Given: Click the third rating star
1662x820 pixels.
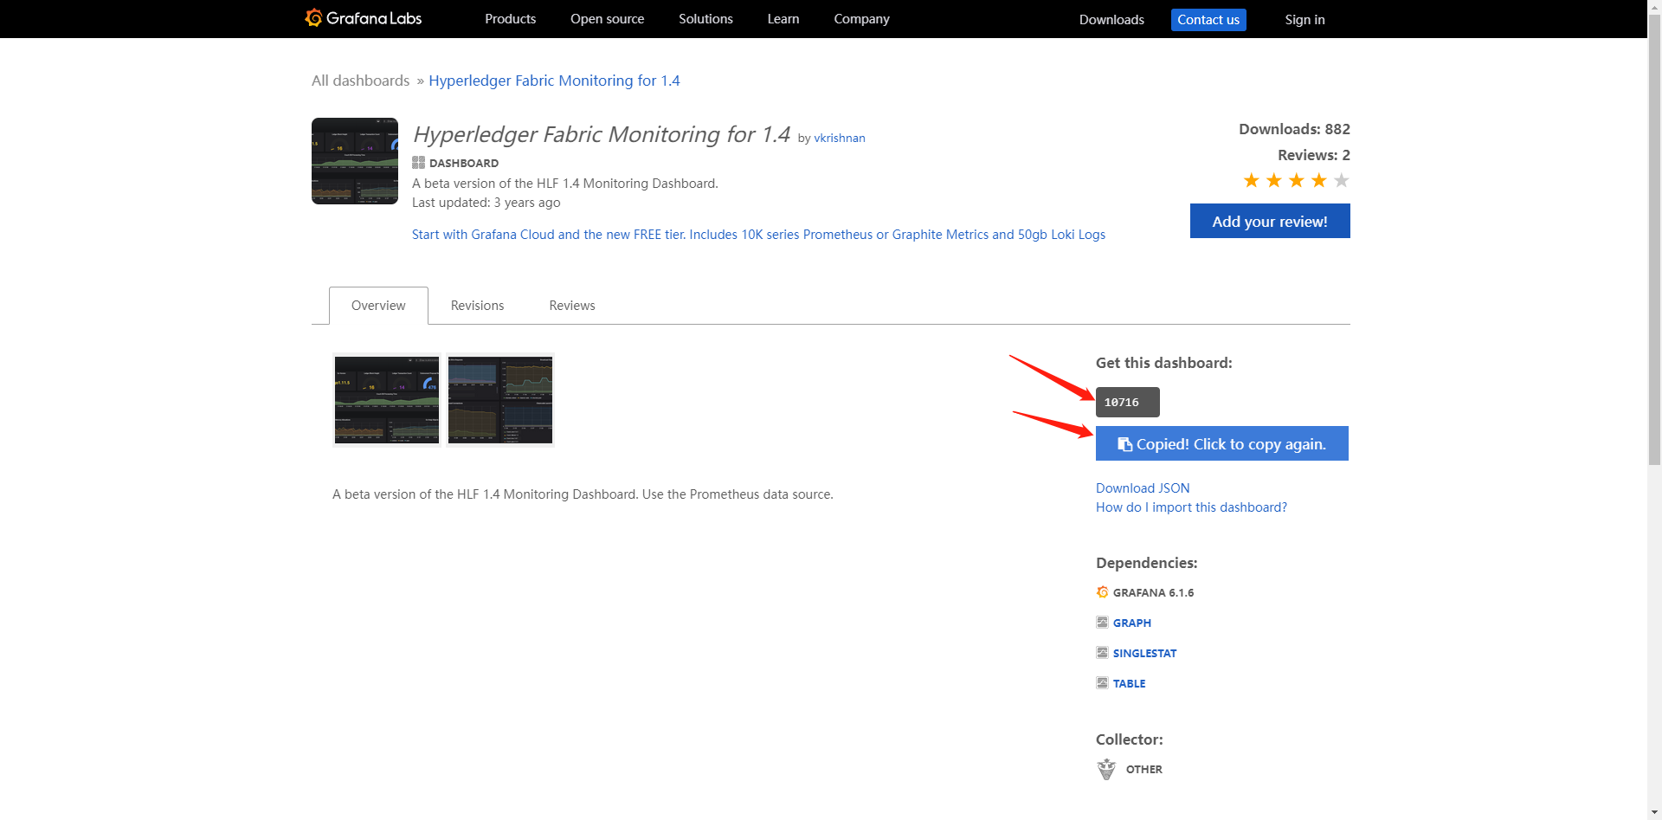Looking at the screenshot, I should [1296, 180].
